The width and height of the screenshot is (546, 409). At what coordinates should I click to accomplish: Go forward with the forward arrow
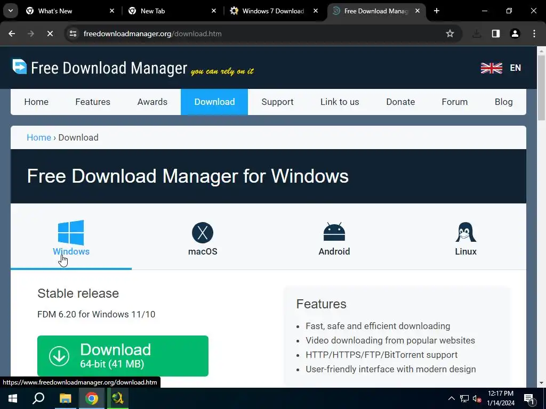click(31, 34)
